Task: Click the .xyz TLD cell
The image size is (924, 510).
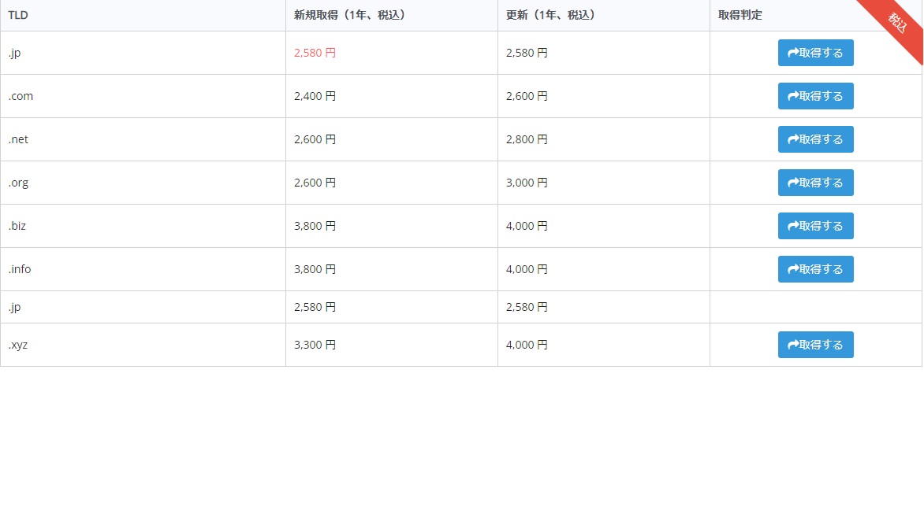Action: pos(18,345)
